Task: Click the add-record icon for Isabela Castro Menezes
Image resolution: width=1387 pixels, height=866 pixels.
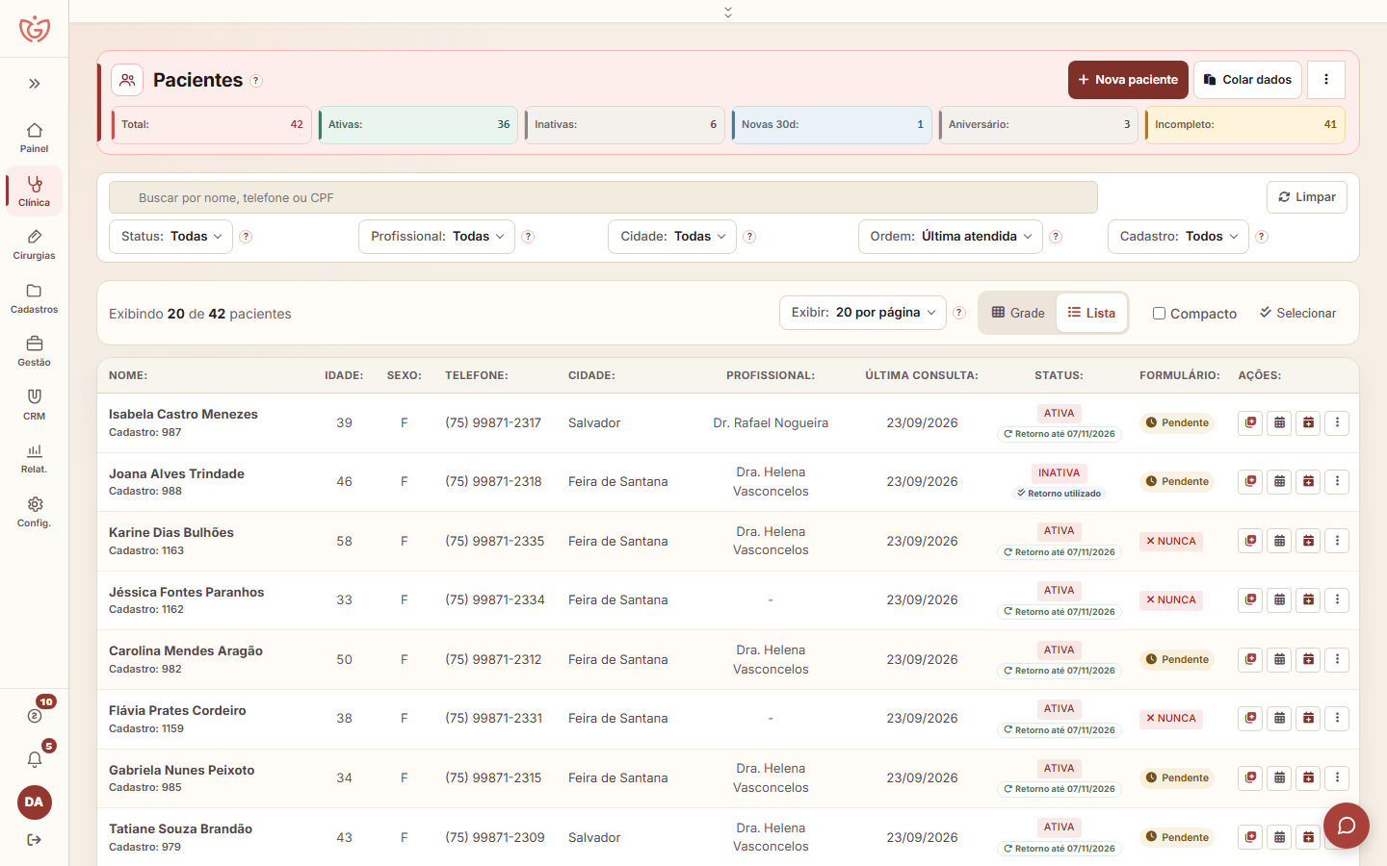Action: [1250, 422]
